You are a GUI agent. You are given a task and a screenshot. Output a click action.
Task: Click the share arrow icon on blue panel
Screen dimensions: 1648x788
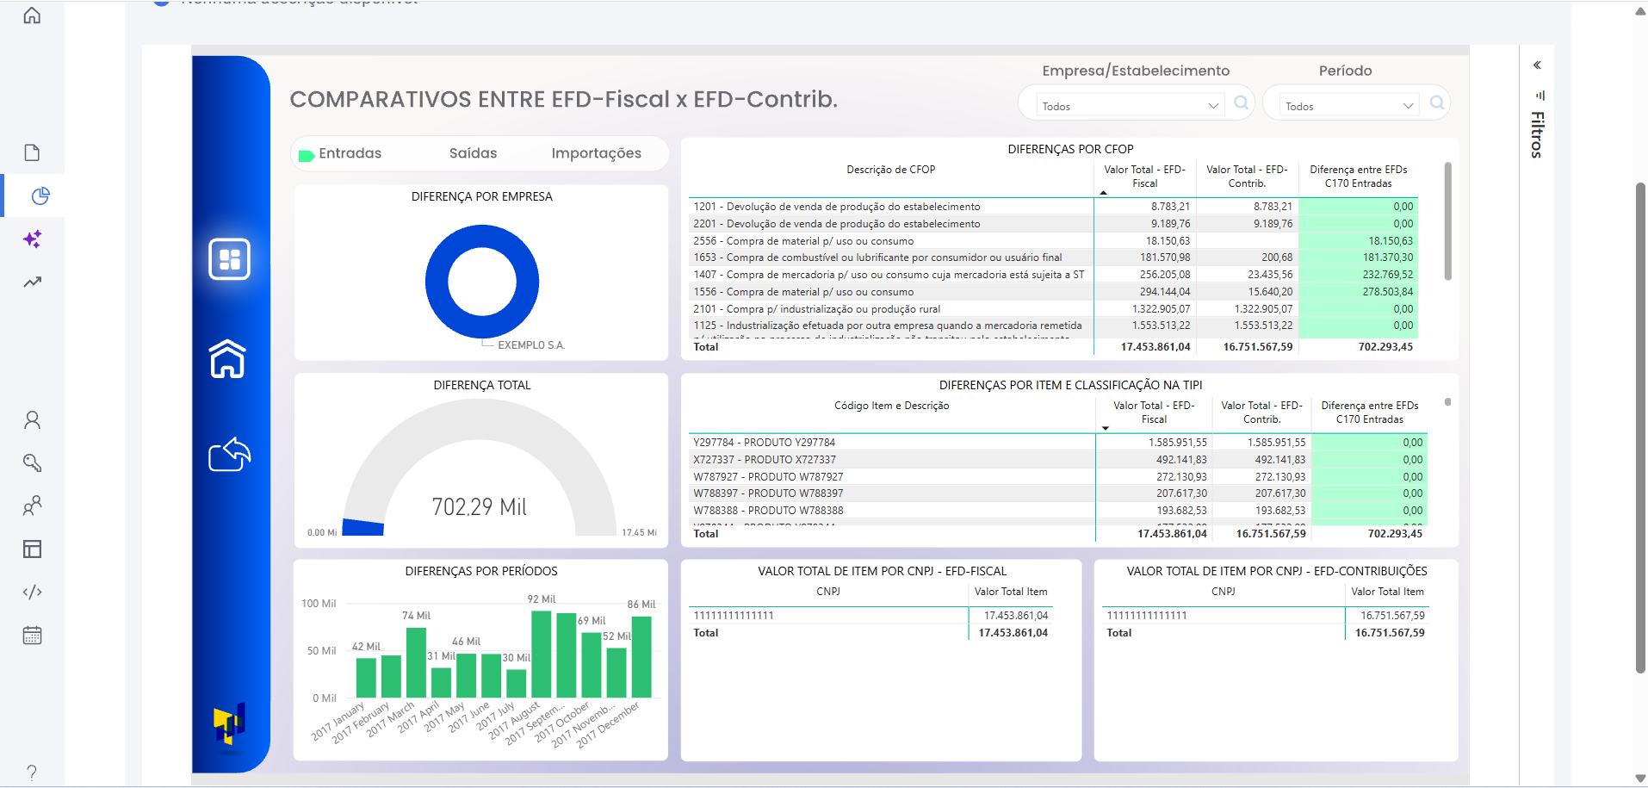[x=229, y=454]
